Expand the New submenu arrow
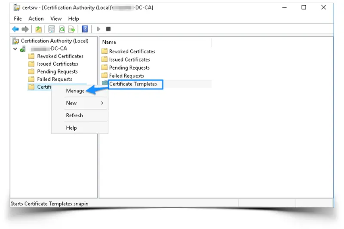Viewport: 344px width, 229px height. point(102,103)
